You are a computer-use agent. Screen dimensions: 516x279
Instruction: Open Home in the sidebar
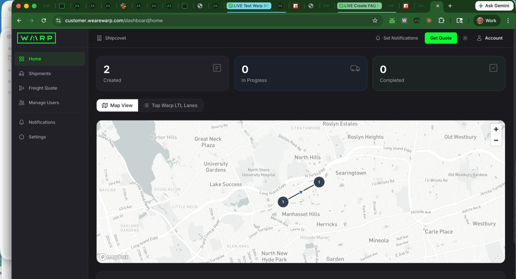pyautogui.click(x=50, y=59)
